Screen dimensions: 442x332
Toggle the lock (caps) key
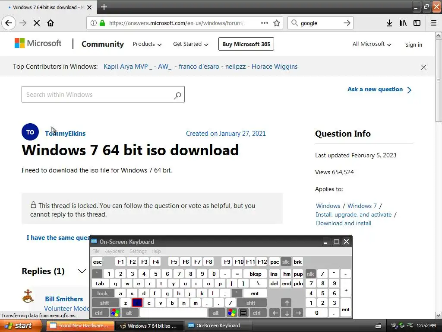(x=103, y=294)
